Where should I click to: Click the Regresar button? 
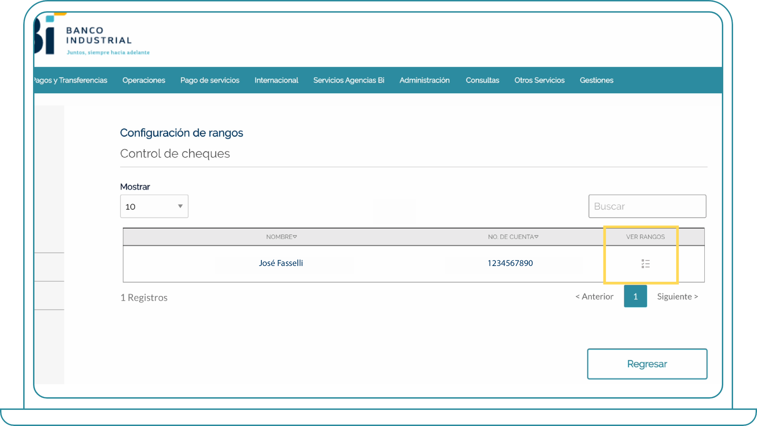pos(647,364)
